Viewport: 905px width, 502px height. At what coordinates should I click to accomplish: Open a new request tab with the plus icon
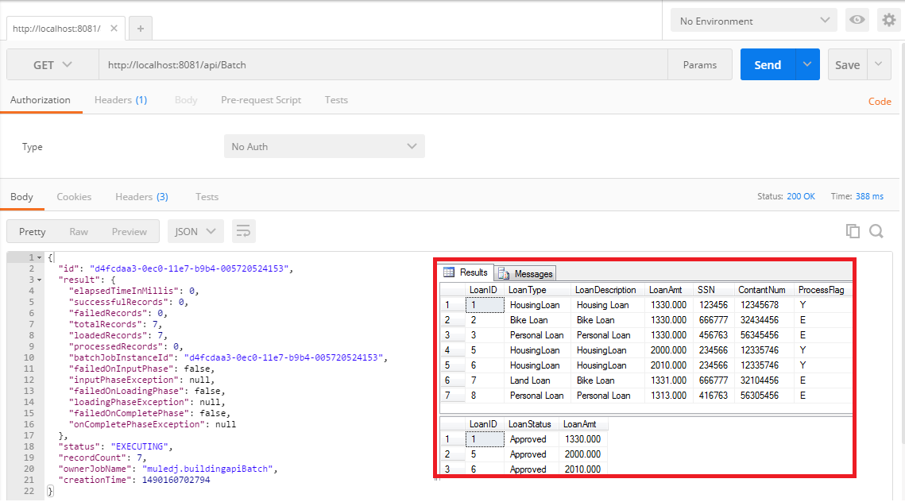tap(140, 27)
